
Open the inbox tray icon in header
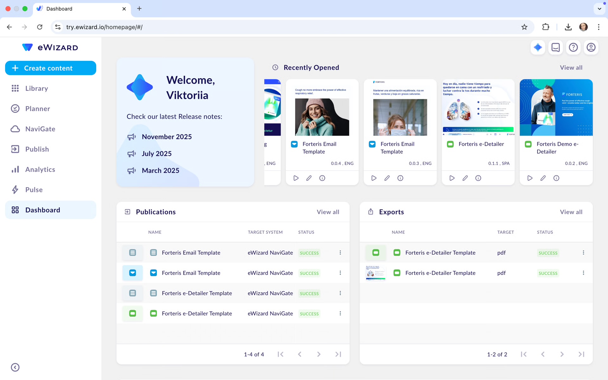point(555,47)
